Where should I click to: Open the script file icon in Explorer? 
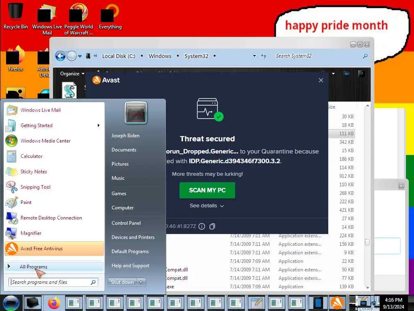pyautogui.click(x=70, y=90)
